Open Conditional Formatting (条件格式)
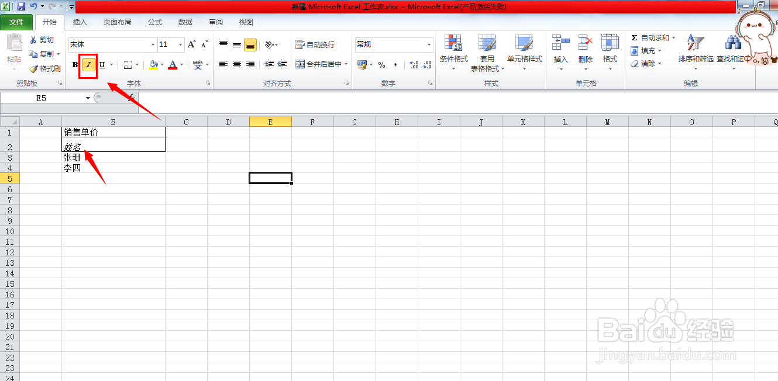Image resolution: width=778 pixels, height=381 pixels. pyautogui.click(x=454, y=53)
